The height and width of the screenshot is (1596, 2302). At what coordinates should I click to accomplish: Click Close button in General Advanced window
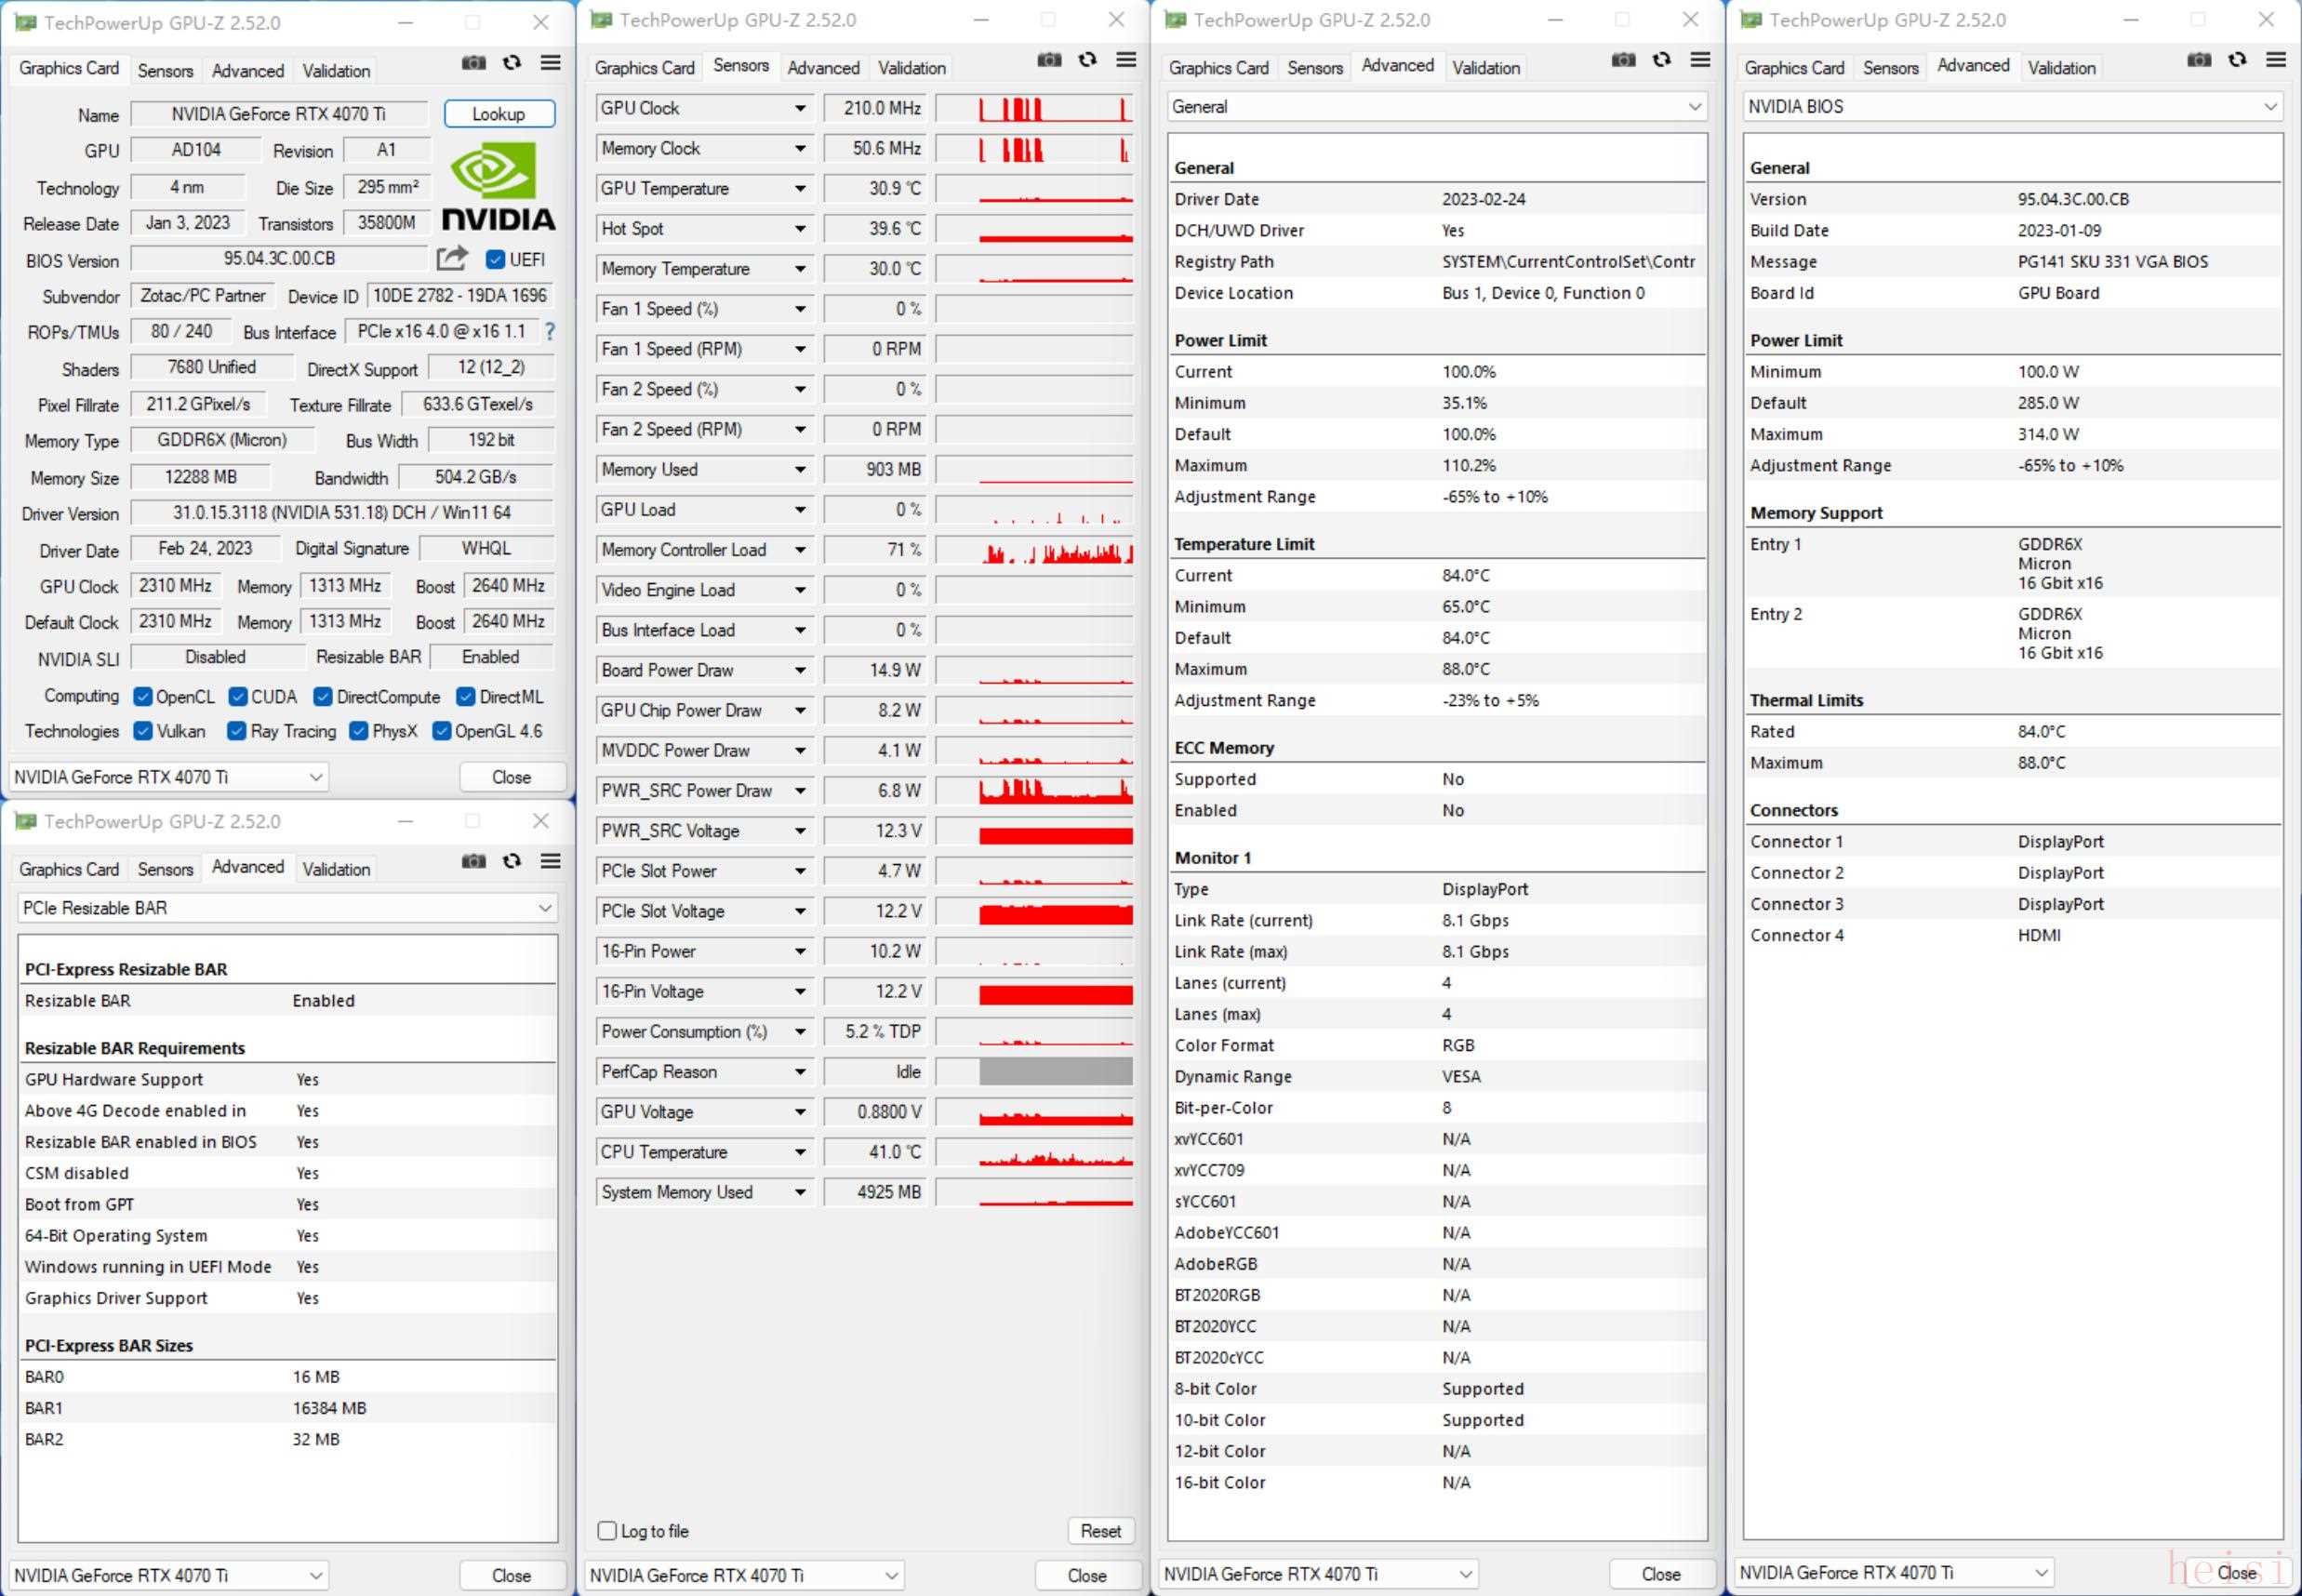click(x=1661, y=1574)
